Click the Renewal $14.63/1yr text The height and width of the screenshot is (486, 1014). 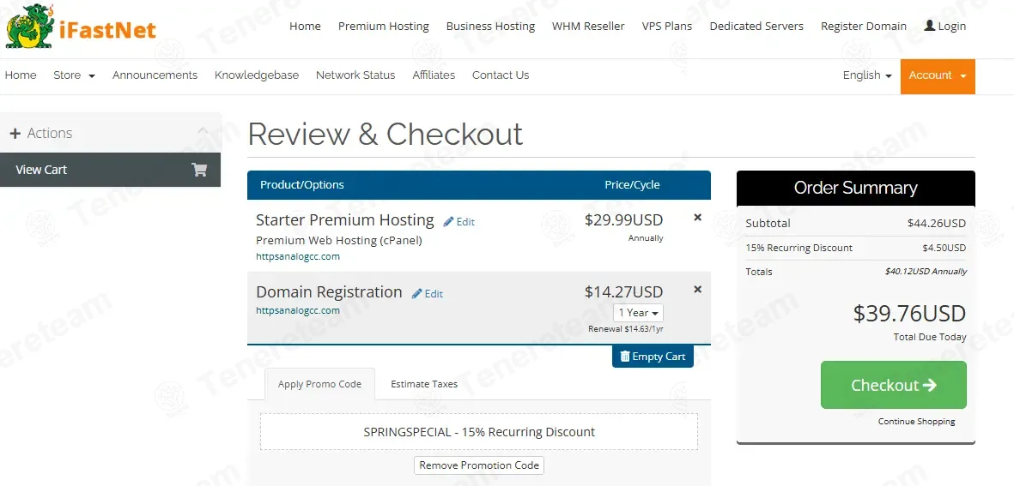point(625,329)
